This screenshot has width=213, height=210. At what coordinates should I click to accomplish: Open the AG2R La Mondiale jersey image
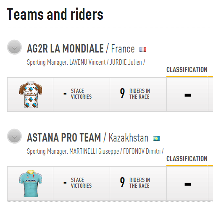coord(31,94)
